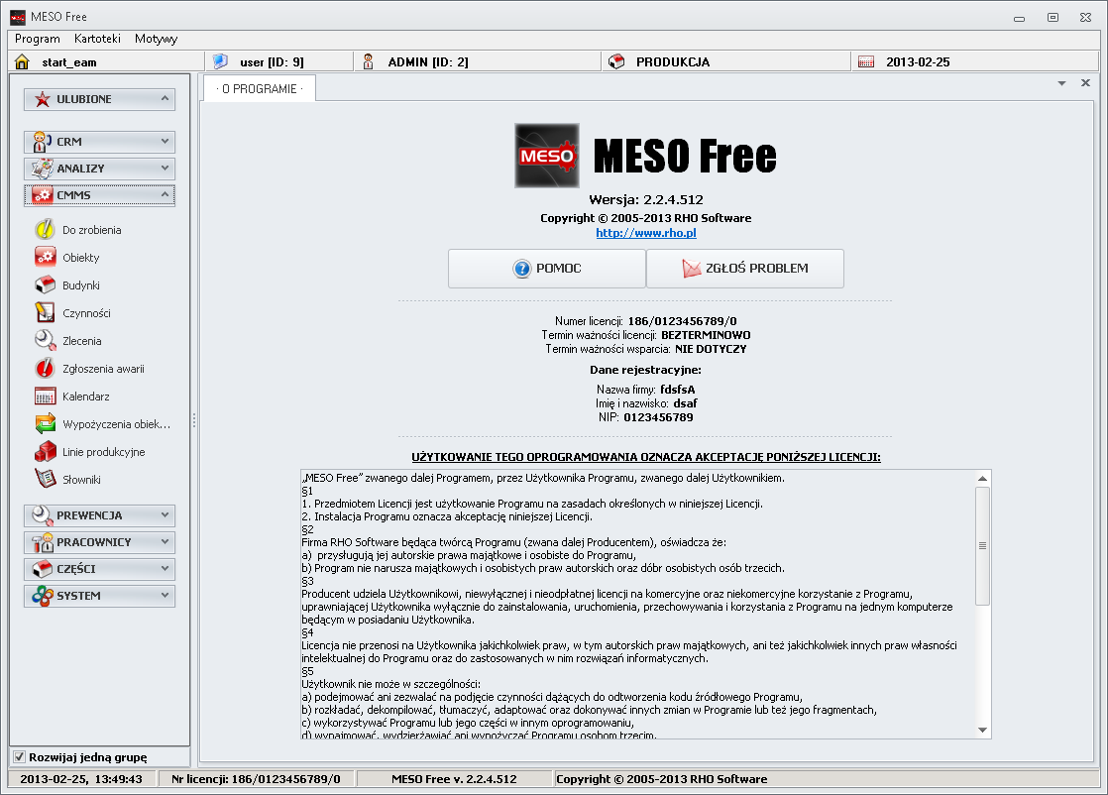Click the Wersja: 2.2.4.512 text

click(646, 200)
